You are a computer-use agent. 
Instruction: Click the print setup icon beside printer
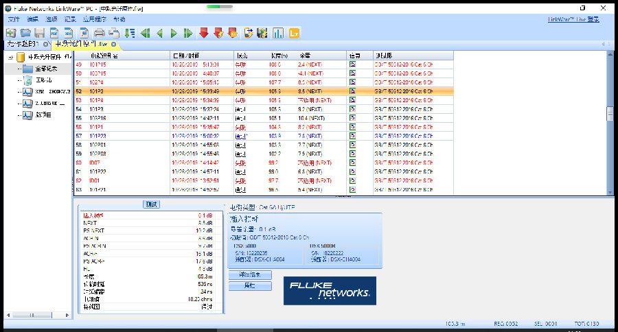[x=114, y=34]
